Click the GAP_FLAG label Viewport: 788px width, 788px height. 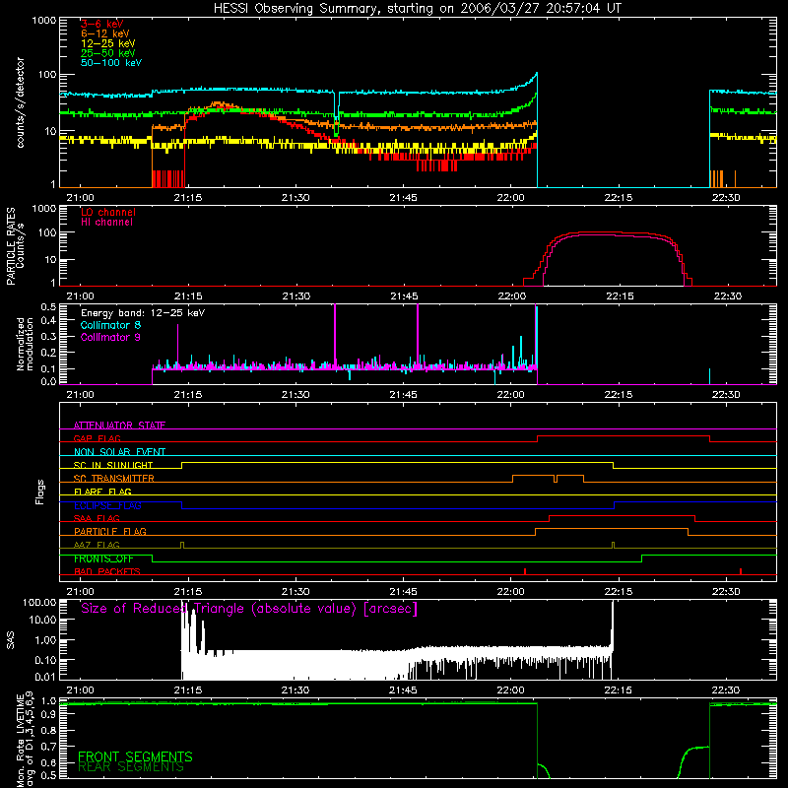tap(97, 438)
